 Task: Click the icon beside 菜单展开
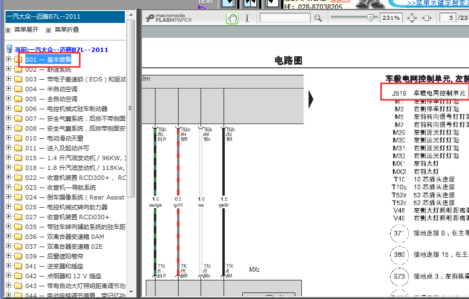pos(8,30)
